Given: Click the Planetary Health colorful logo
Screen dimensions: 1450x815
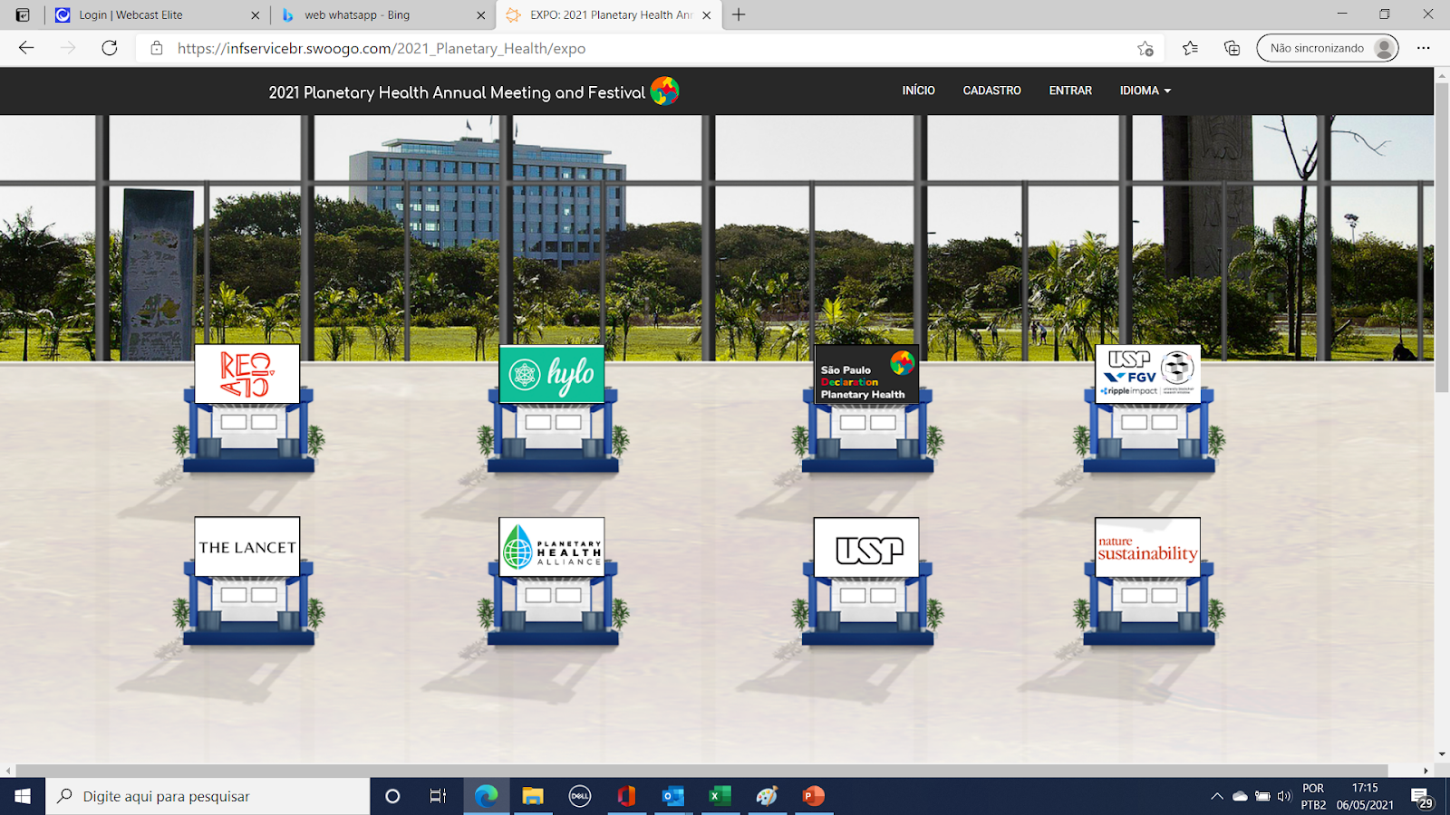Looking at the screenshot, I should point(664,91).
